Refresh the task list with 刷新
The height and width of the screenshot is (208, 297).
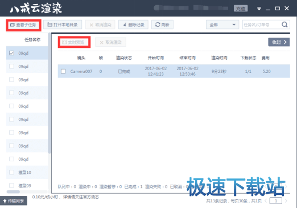(162, 25)
